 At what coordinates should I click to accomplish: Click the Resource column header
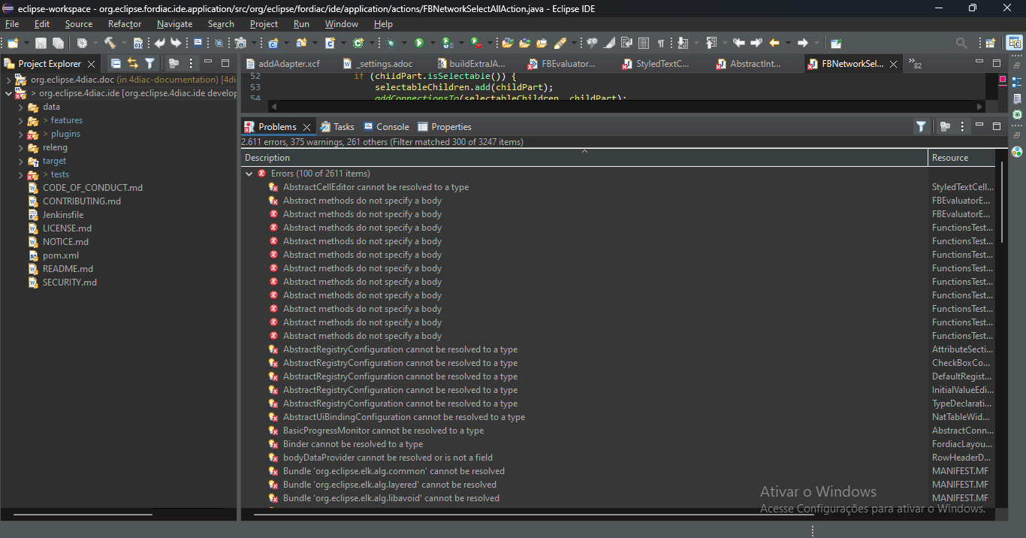962,158
